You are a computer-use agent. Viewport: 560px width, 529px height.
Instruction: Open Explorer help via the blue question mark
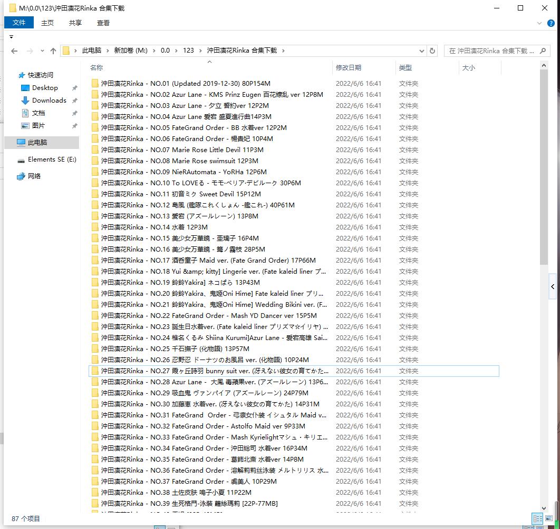(x=551, y=23)
